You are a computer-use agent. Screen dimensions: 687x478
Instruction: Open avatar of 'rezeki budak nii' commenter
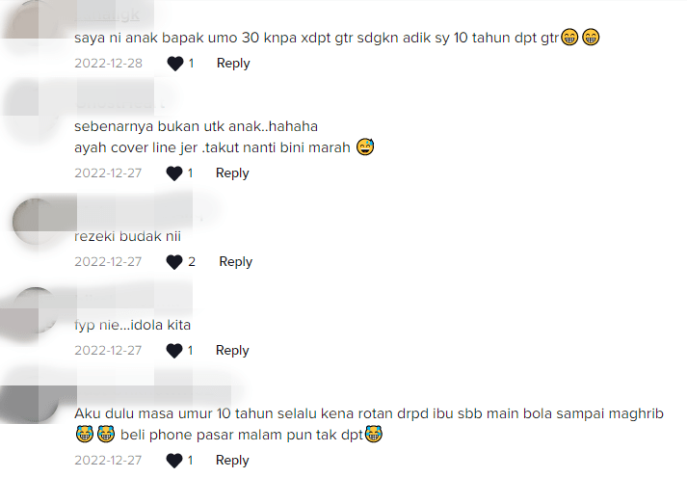tap(35, 221)
